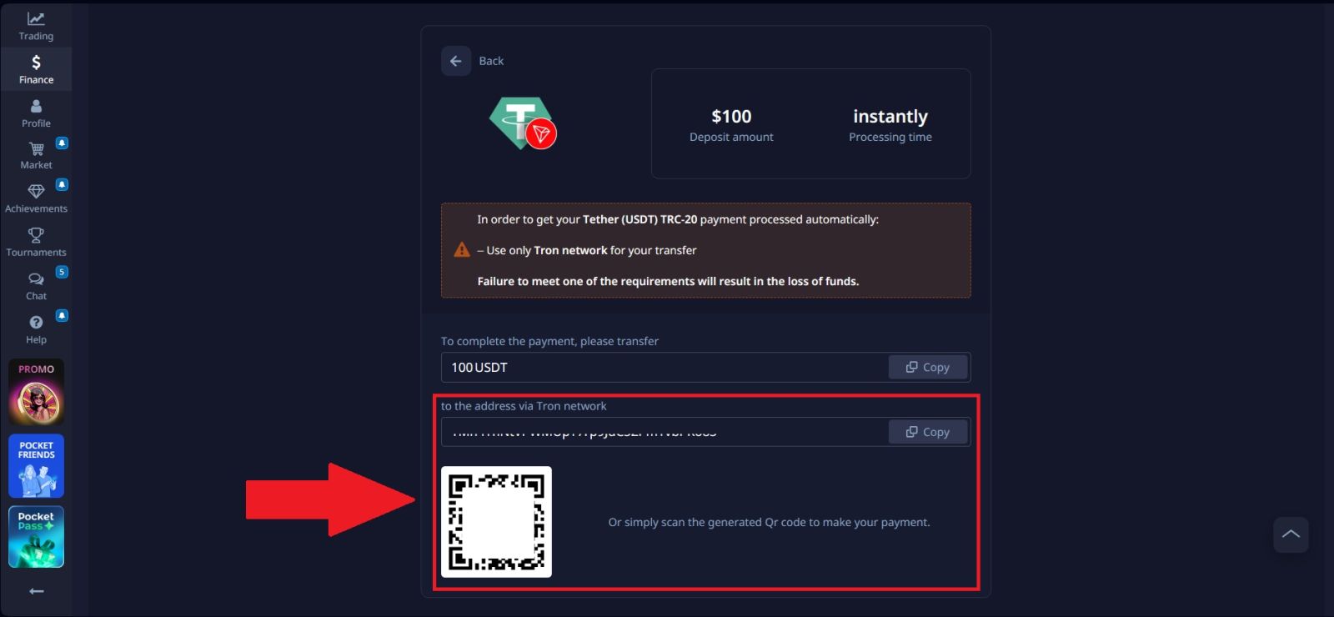Click the Tron address field
The image size is (1334, 617).
pos(664,432)
